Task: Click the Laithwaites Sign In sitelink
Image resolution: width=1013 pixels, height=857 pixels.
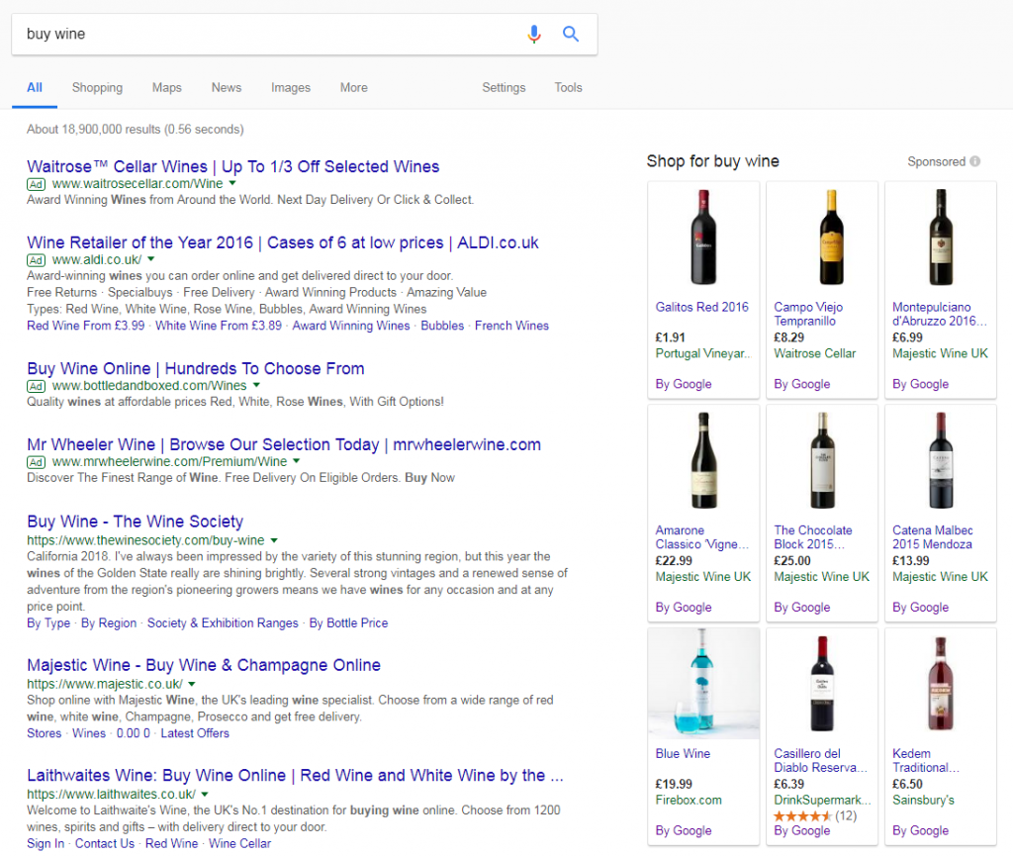Action: click(x=46, y=844)
